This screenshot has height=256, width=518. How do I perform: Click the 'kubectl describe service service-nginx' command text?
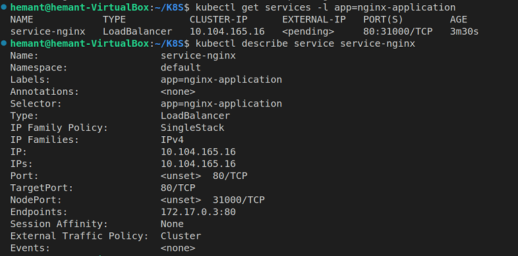[305, 43]
